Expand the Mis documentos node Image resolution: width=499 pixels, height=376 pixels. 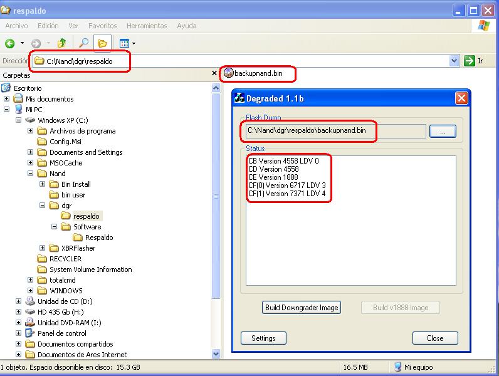tap(6, 99)
